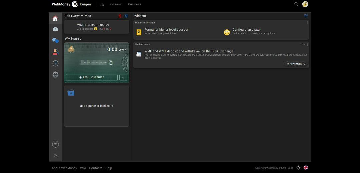Open the settings gear sidebar icon
360x173 pixels.
tap(55, 74)
